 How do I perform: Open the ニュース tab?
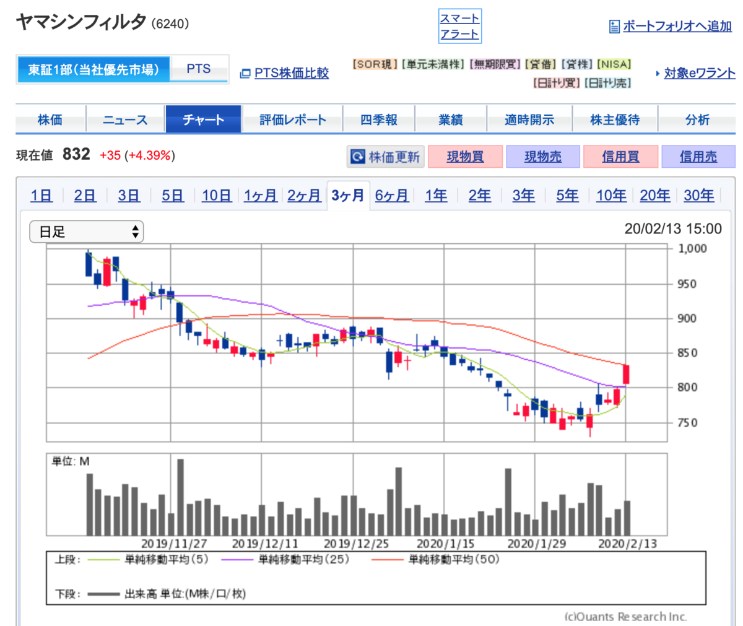pos(125,120)
